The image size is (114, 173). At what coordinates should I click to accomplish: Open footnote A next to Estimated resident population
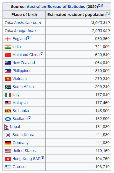[x=108, y=14]
